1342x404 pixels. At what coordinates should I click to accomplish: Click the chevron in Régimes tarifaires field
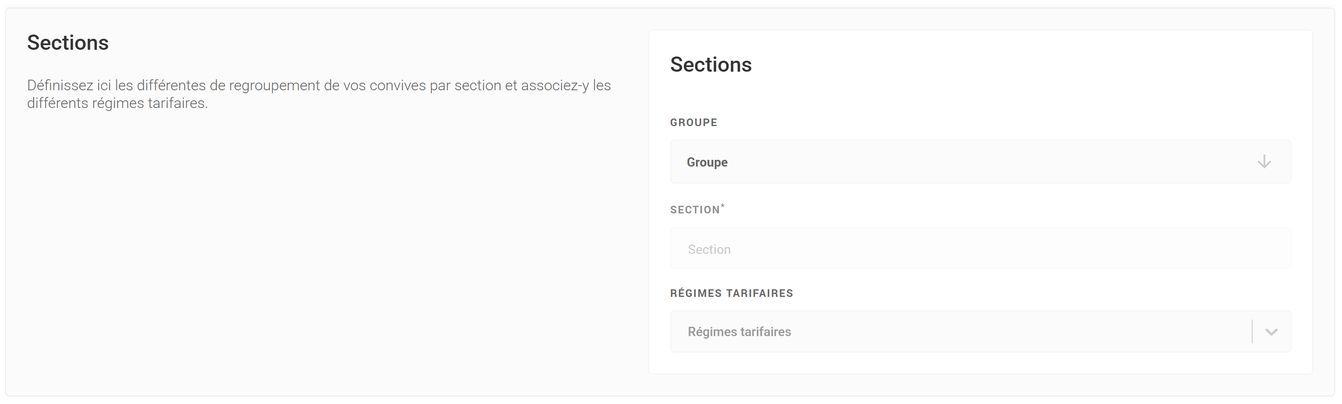[1271, 332]
